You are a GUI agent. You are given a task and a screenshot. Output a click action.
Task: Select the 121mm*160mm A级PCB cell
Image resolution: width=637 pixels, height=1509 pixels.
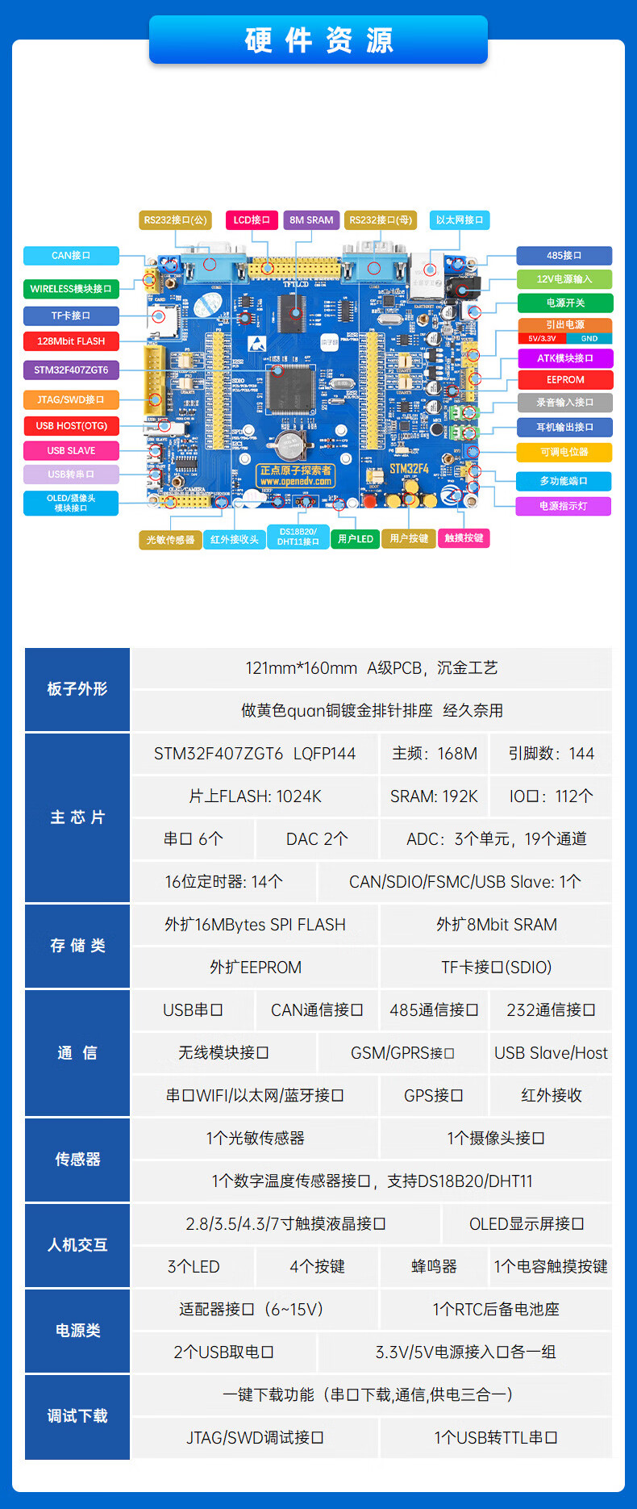(x=372, y=668)
